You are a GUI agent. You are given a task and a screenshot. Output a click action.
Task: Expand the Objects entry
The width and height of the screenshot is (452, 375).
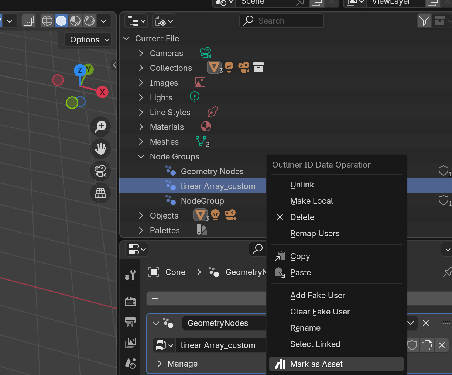click(x=141, y=216)
